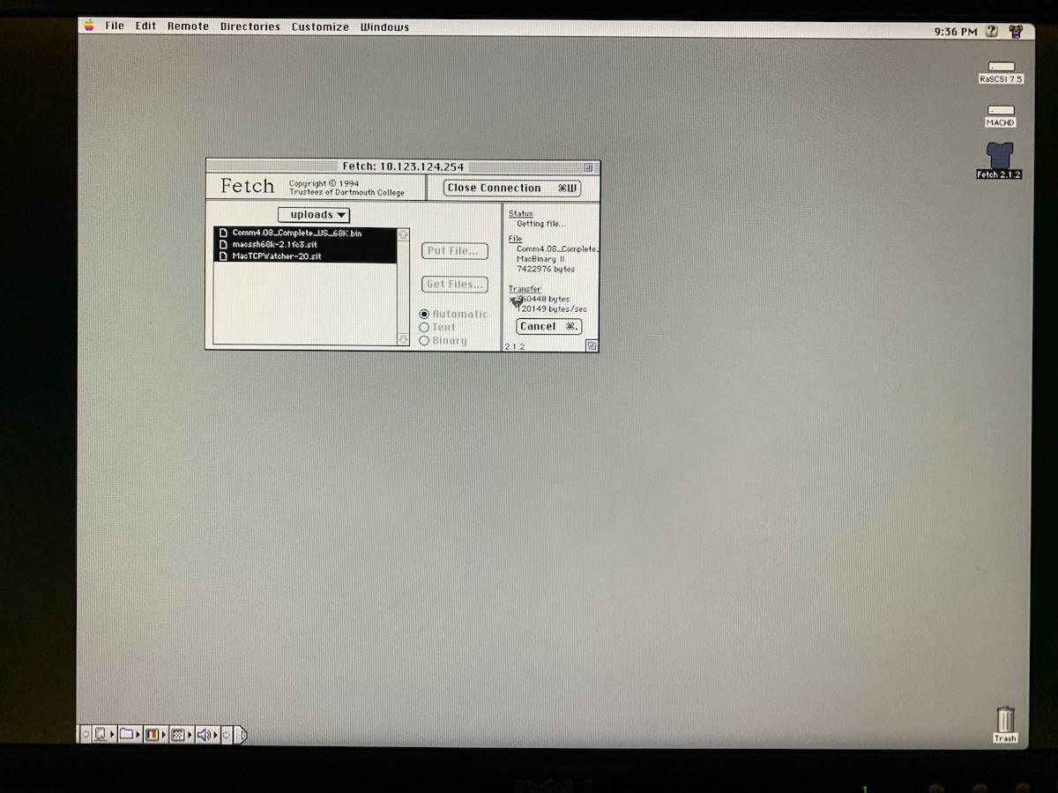Select the Fetch 2.1.2 desktop icon
Image resolution: width=1058 pixels, height=793 pixels.
click(1000, 156)
